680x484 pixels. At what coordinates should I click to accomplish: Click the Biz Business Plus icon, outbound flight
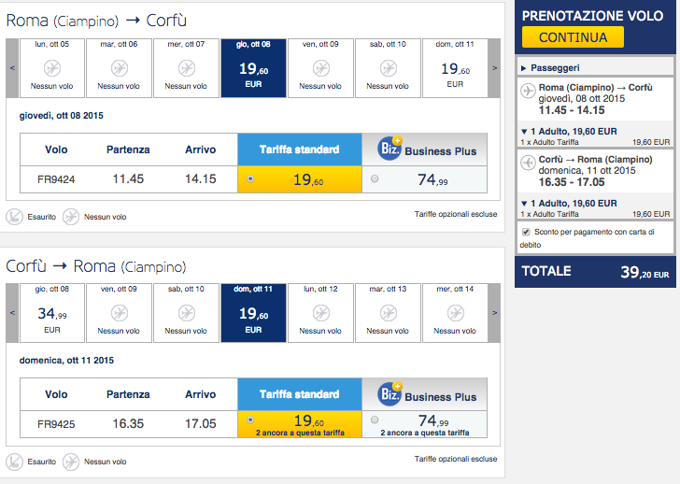tap(390, 149)
